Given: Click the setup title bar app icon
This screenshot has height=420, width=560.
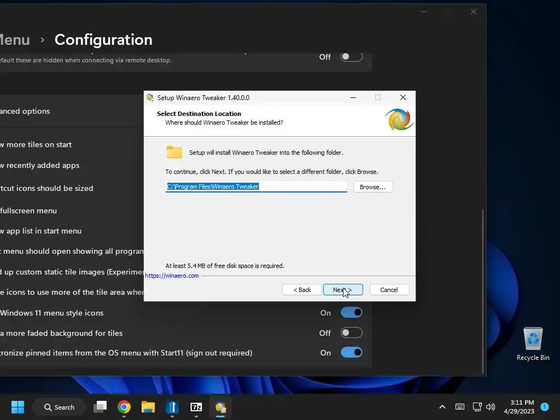Looking at the screenshot, I should [150, 97].
